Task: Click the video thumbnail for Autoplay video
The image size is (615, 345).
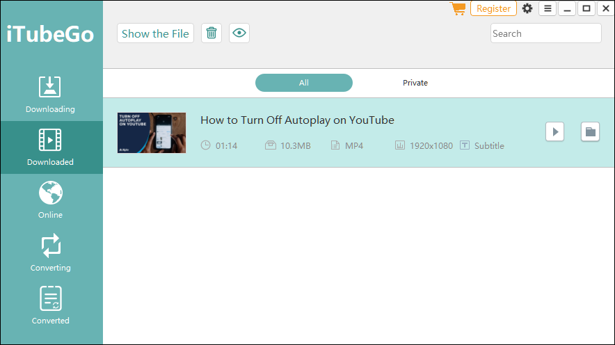Action: [152, 133]
